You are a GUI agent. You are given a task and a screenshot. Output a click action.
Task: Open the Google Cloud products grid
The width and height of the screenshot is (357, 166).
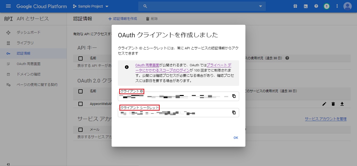[x=295, y=6]
